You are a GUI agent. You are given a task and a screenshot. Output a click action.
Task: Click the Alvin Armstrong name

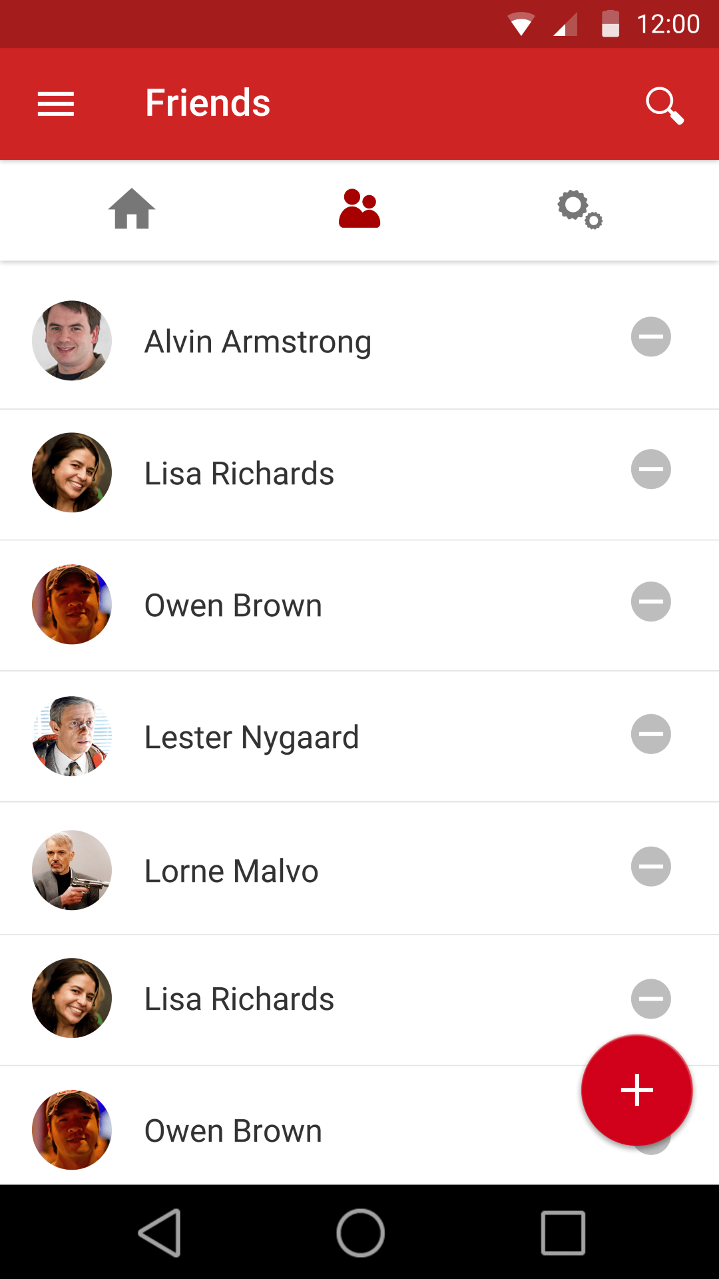pos(258,342)
